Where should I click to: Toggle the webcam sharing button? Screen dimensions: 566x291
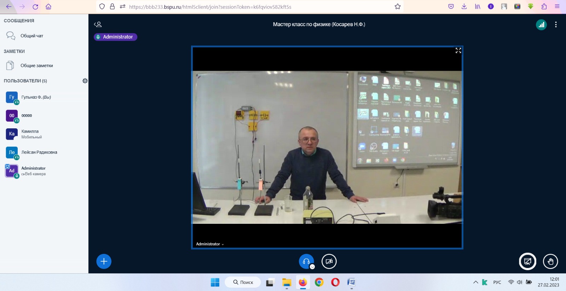tap(329, 261)
